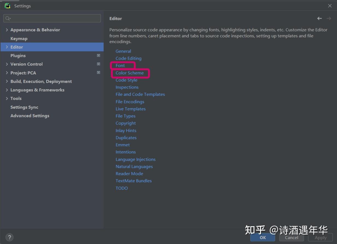Screen dimensions: 337x244
Task: Open the Reader Mode link
Action: point(129,174)
